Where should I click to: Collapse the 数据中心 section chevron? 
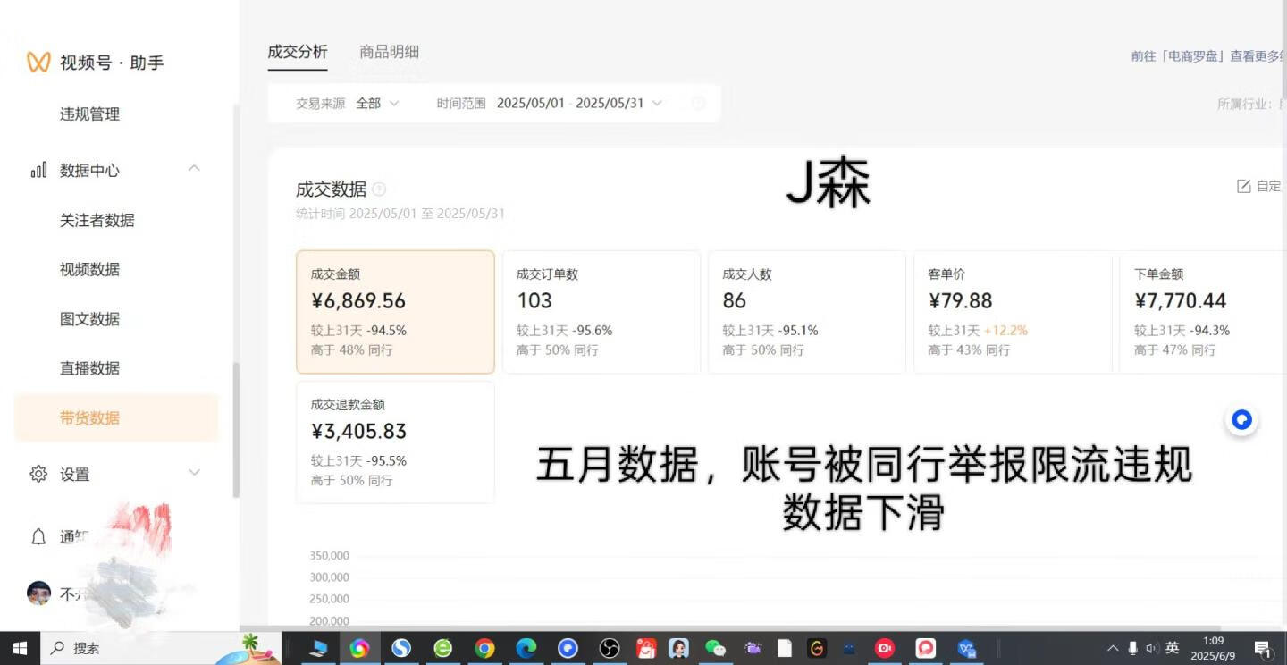(194, 169)
